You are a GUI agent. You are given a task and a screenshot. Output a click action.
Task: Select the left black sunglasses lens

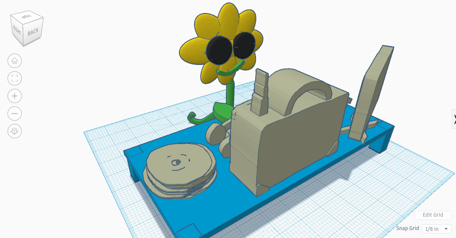(x=219, y=50)
